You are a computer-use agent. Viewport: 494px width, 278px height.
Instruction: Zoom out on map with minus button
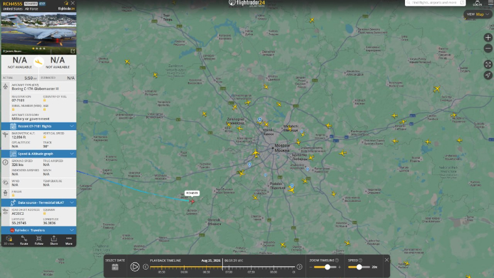coord(488,49)
